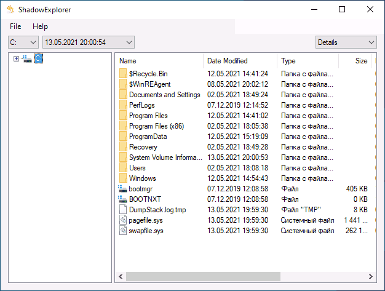Click the pagefile.sys system file icon
The image size is (385, 291).
tap(123, 220)
